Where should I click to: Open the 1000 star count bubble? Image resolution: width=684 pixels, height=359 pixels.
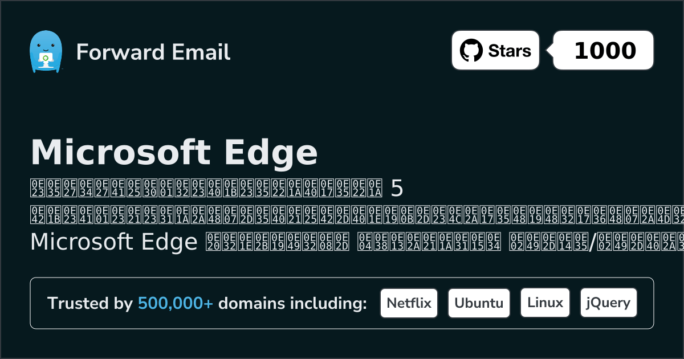click(x=605, y=51)
